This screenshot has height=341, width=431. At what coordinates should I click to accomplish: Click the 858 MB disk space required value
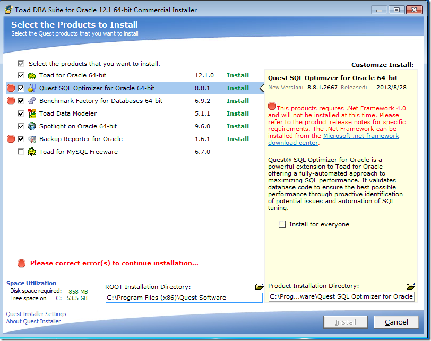(x=78, y=292)
